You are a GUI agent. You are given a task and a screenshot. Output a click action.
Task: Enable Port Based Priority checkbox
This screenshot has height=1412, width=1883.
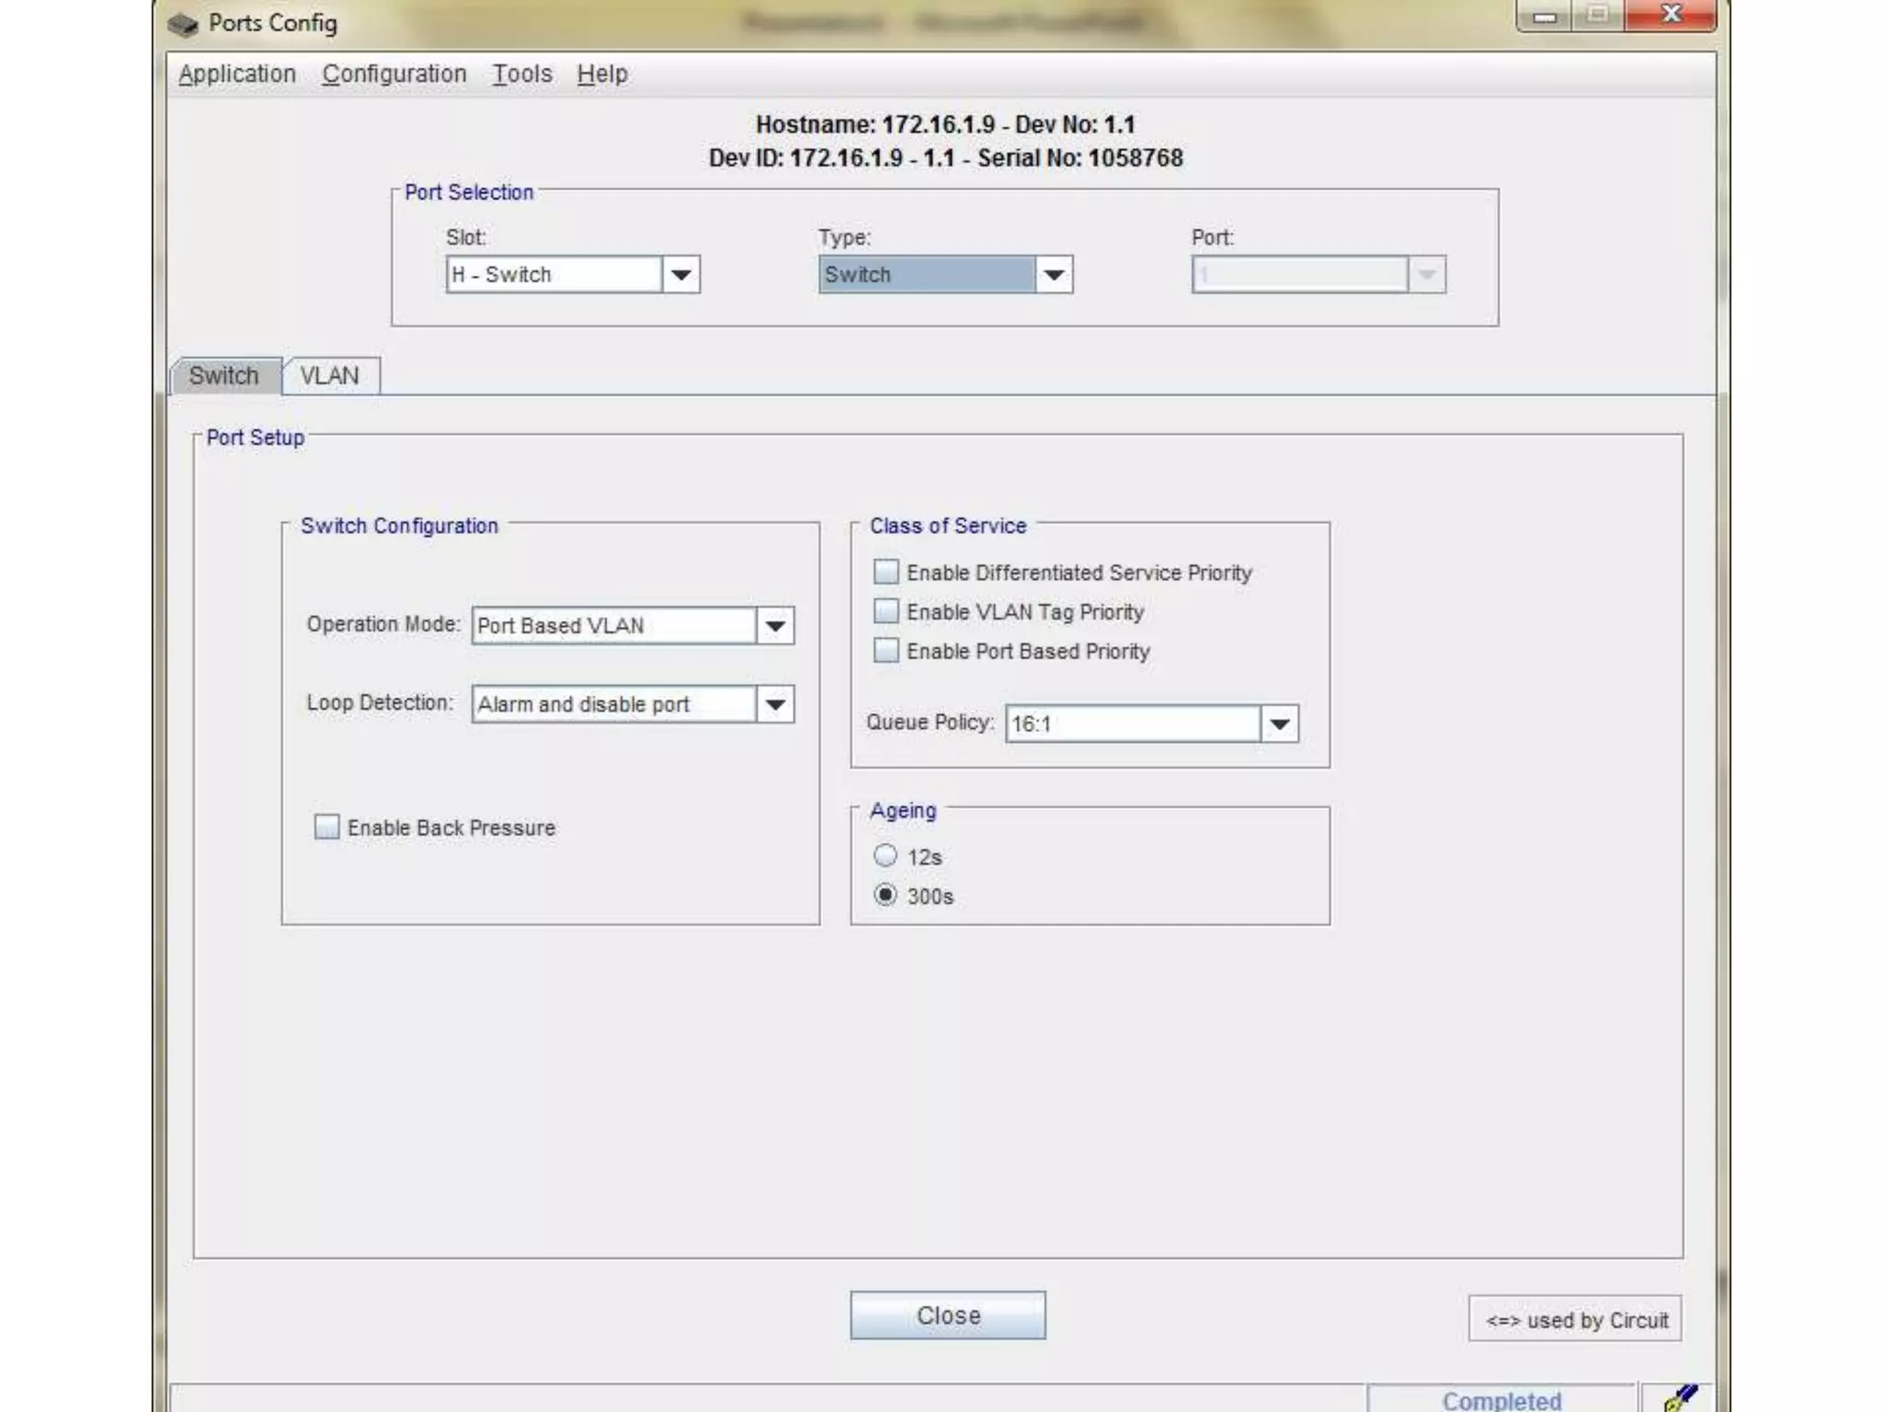[885, 651]
